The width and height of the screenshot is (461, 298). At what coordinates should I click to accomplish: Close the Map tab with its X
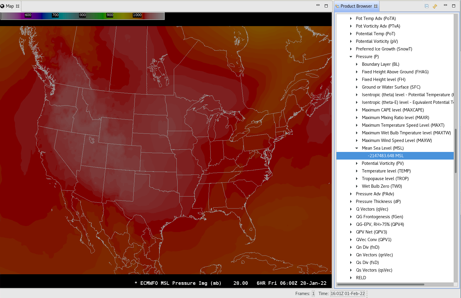[18, 6]
